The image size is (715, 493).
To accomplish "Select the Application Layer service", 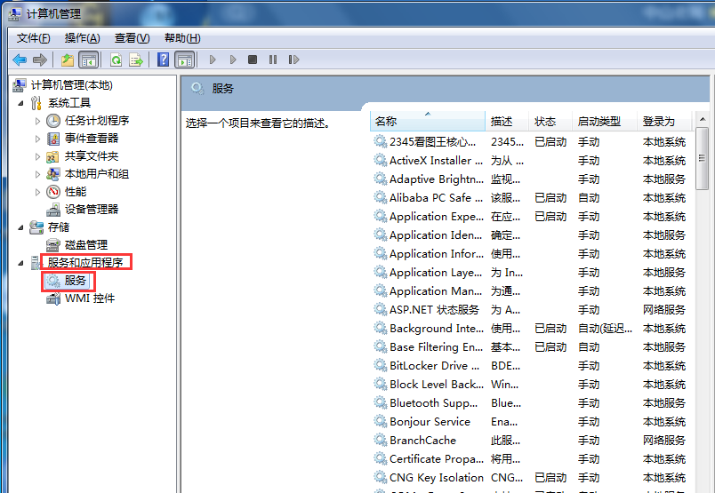I will 531,273.
